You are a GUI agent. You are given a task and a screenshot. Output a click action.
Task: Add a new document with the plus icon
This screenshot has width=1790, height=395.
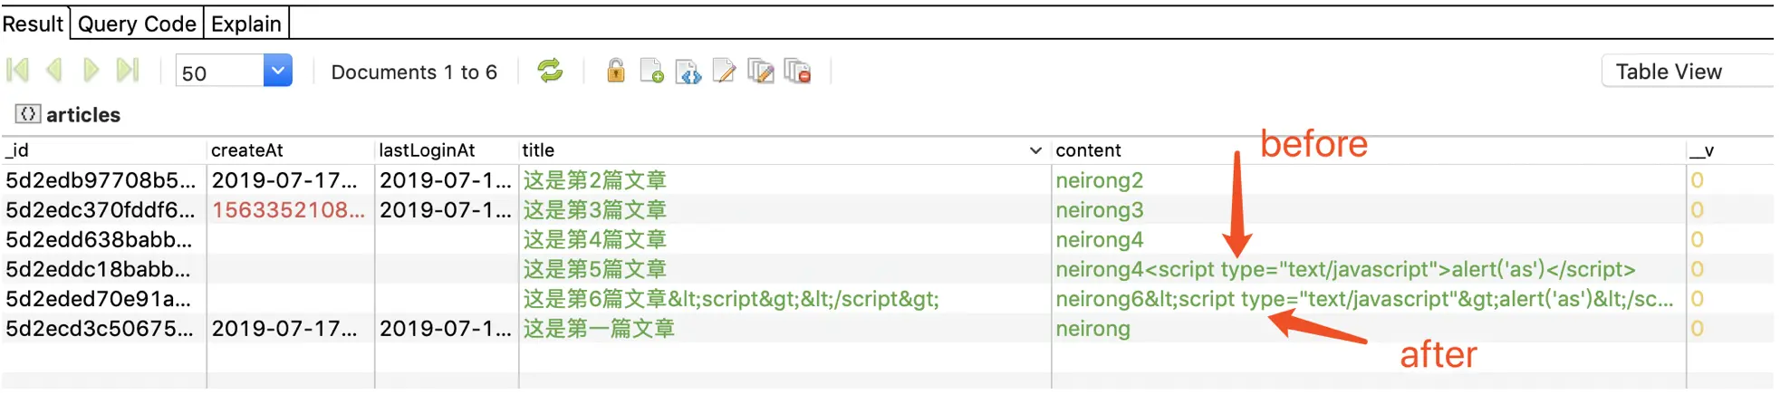point(651,71)
